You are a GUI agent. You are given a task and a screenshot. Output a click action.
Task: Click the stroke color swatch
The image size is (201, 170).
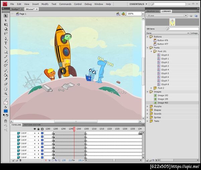click(x=6, y=103)
